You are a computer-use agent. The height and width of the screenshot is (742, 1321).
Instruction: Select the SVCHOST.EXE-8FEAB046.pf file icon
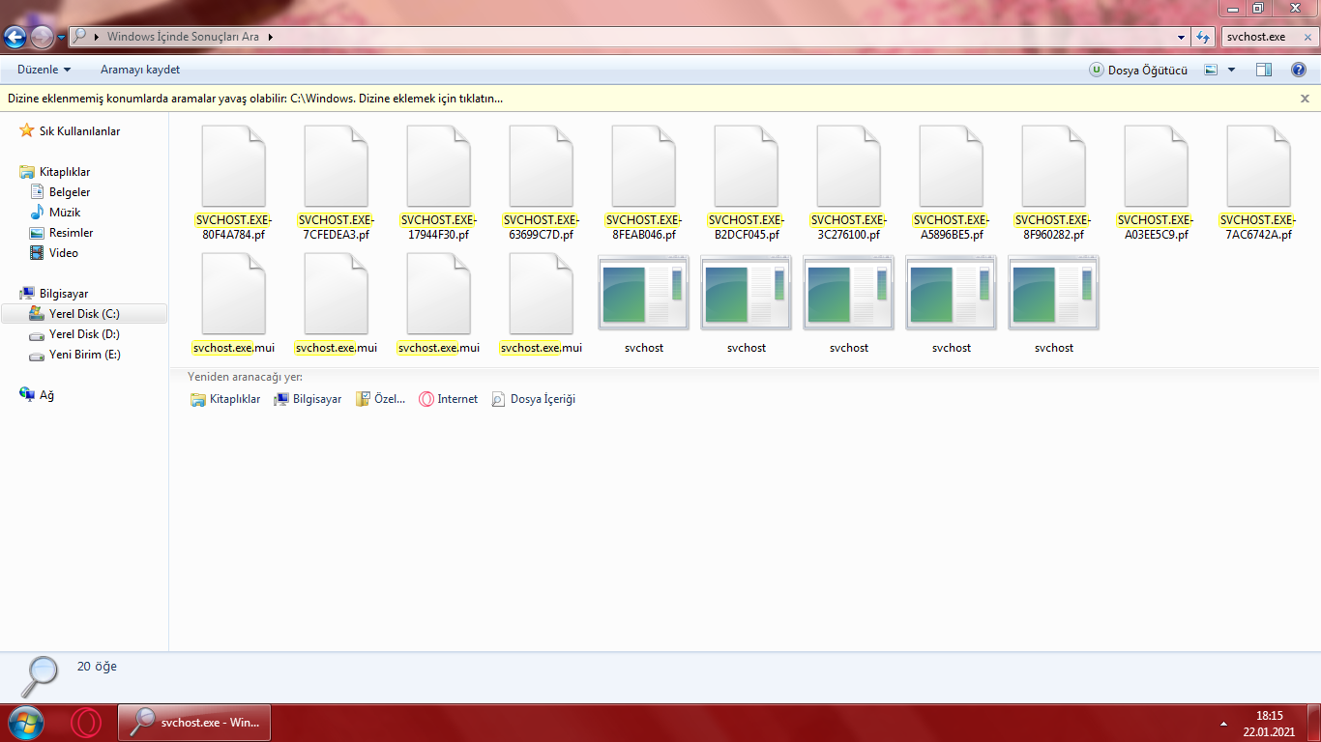pyautogui.click(x=643, y=165)
